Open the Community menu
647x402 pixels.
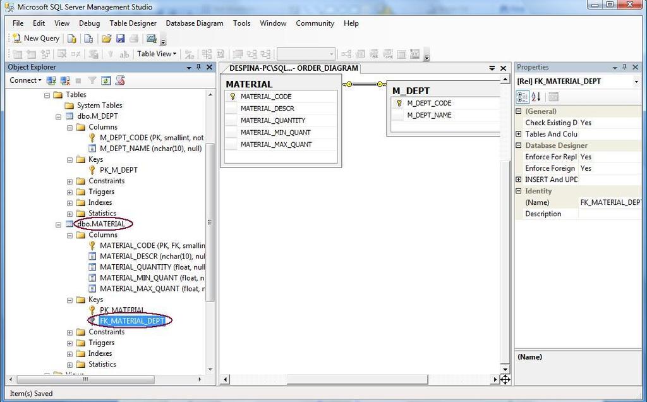315,23
